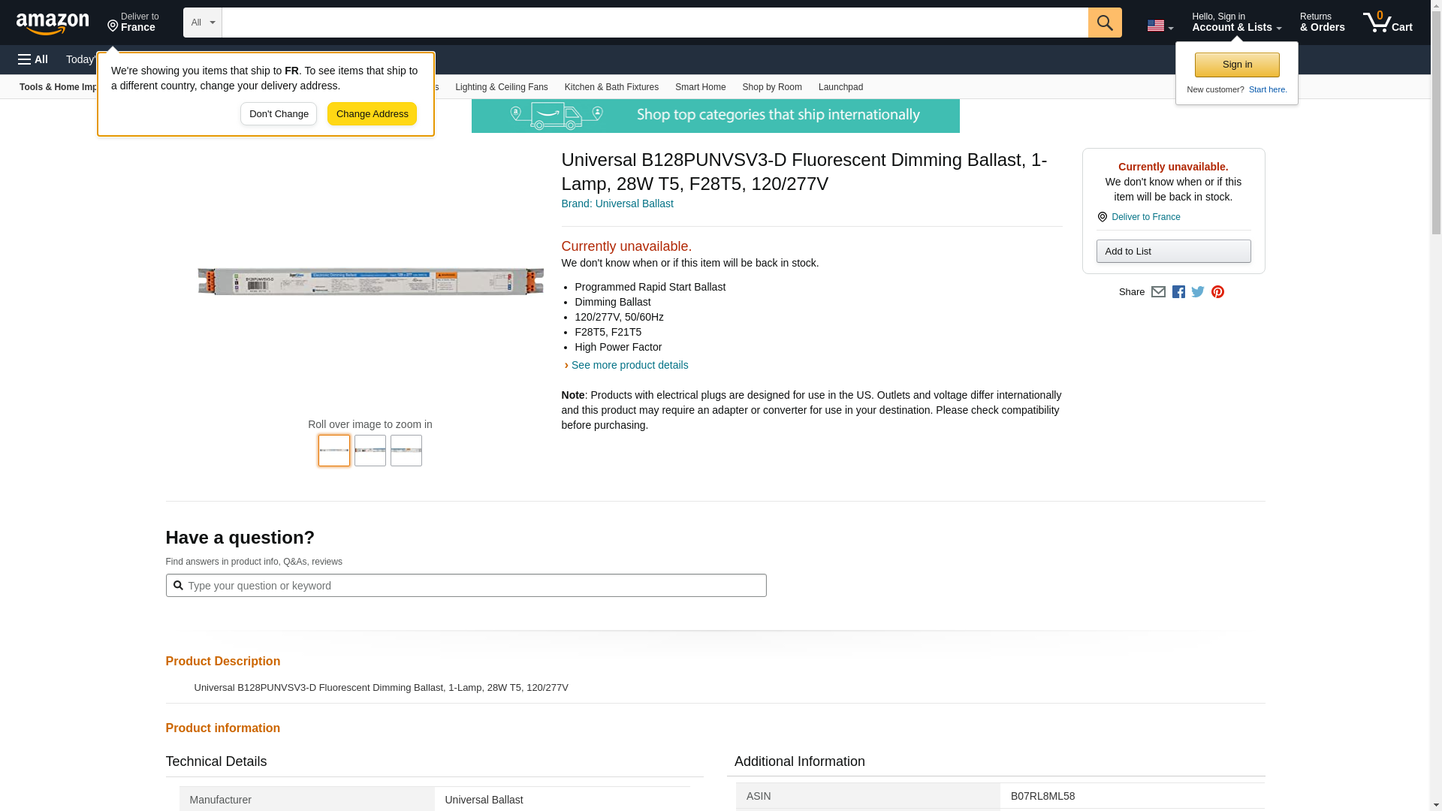
Task: Open the Smart Home menu item
Action: point(700,87)
